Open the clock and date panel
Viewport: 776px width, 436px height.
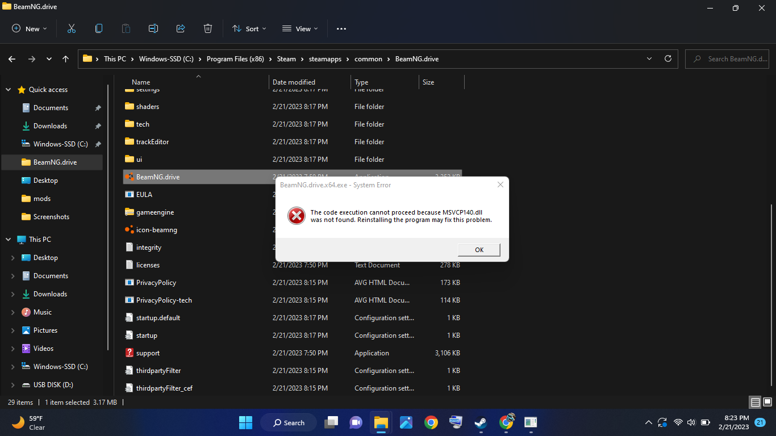[733, 422]
